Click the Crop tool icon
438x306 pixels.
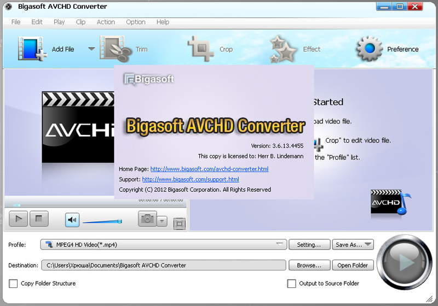(201, 49)
